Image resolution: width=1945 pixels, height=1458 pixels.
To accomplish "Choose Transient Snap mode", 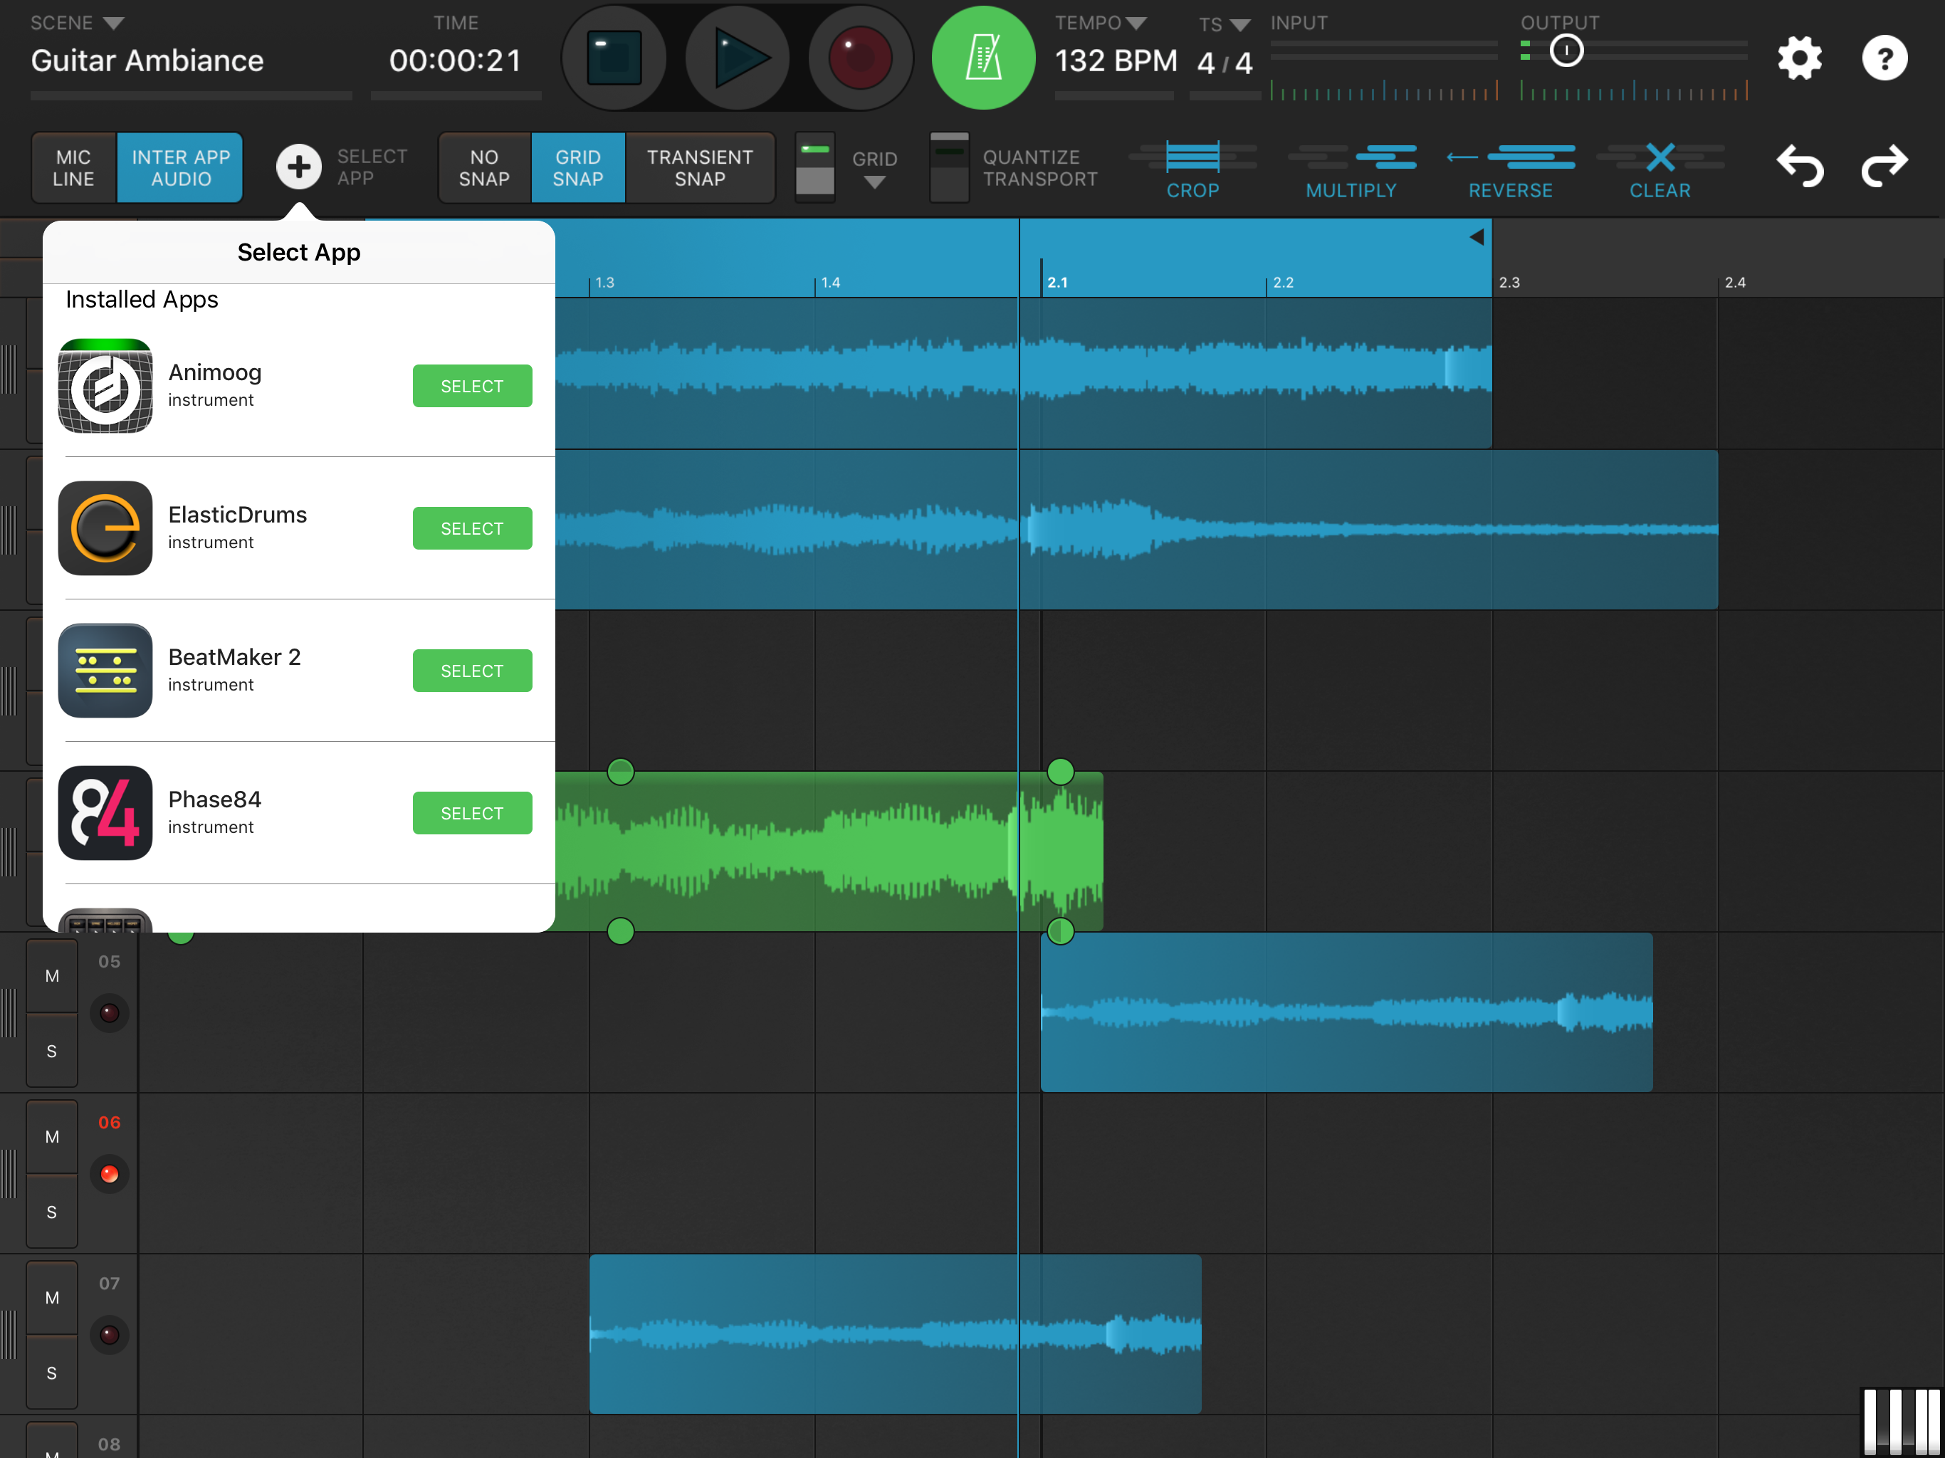I will pyautogui.click(x=700, y=167).
